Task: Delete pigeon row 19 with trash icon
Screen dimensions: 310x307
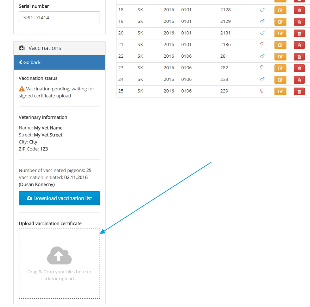Action: pyautogui.click(x=299, y=22)
